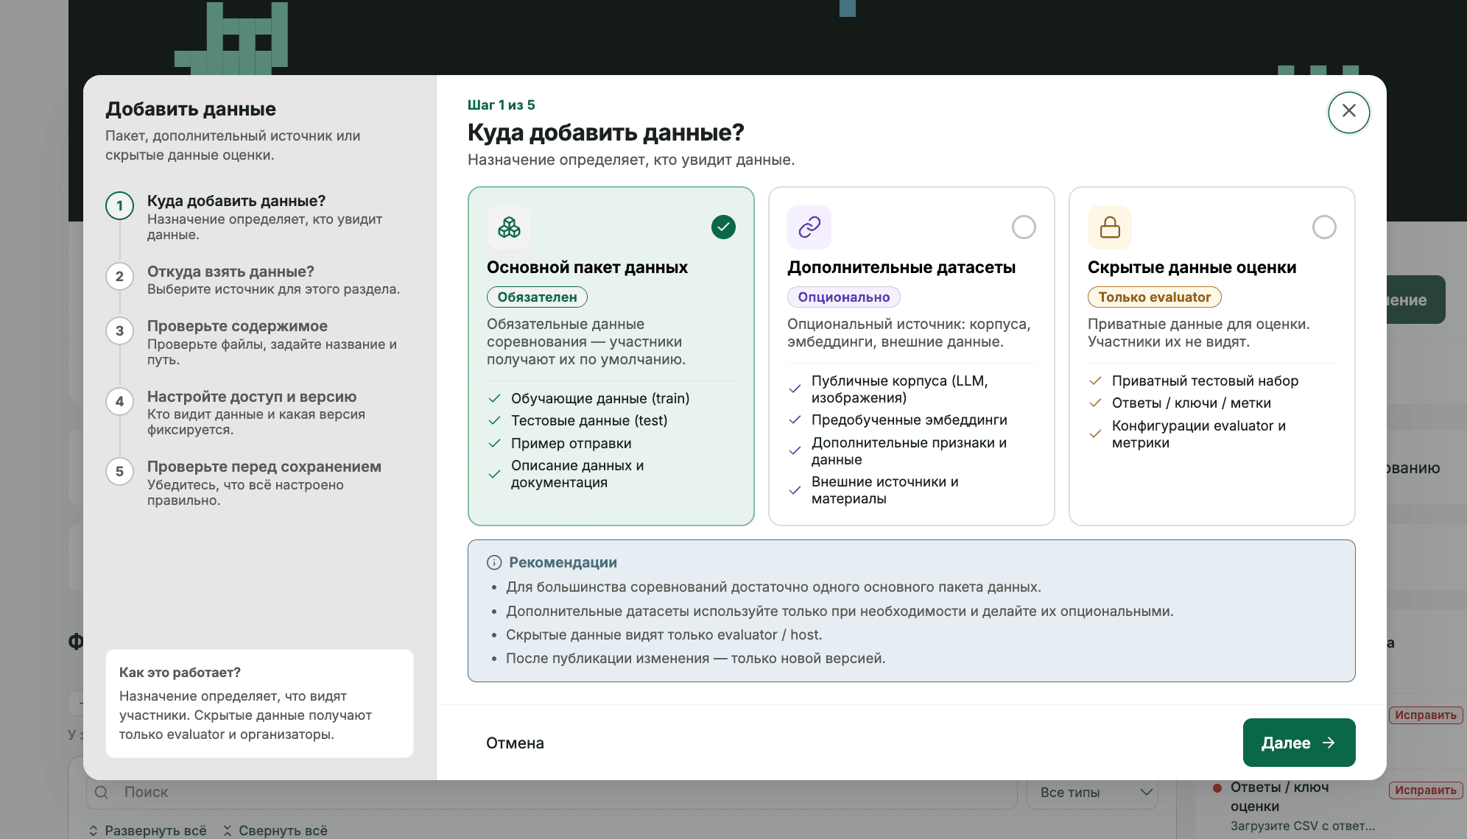Click the Только evaluator badge
The height and width of the screenshot is (839, 1467).
point(1154,297)
